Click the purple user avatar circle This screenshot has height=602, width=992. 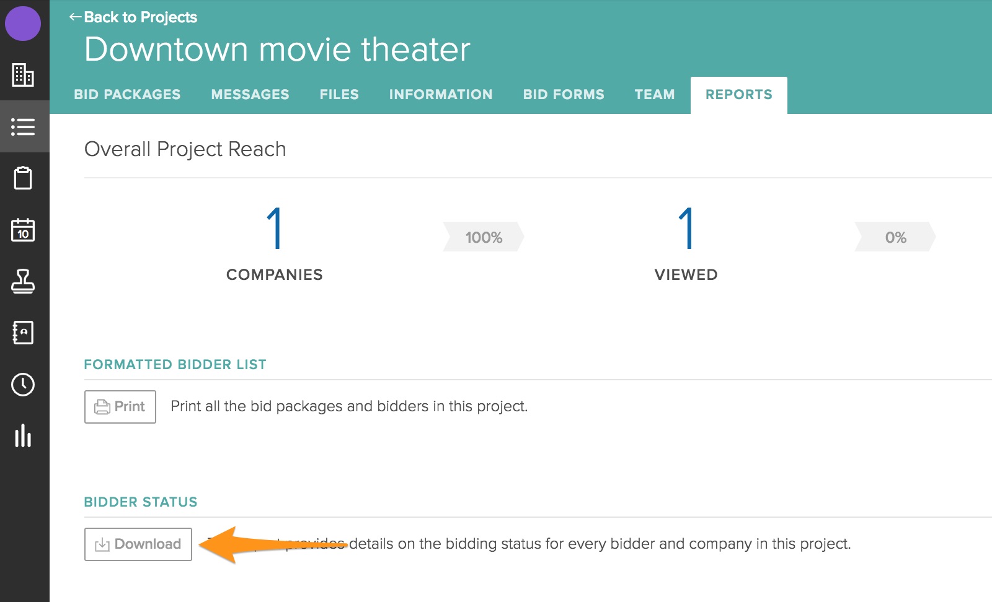pyautogui.click(x=23, y=24)
